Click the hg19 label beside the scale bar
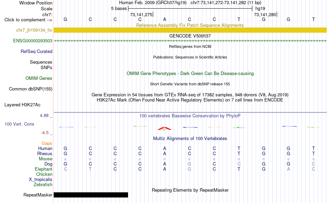The image size is (327, 203). 260,9
